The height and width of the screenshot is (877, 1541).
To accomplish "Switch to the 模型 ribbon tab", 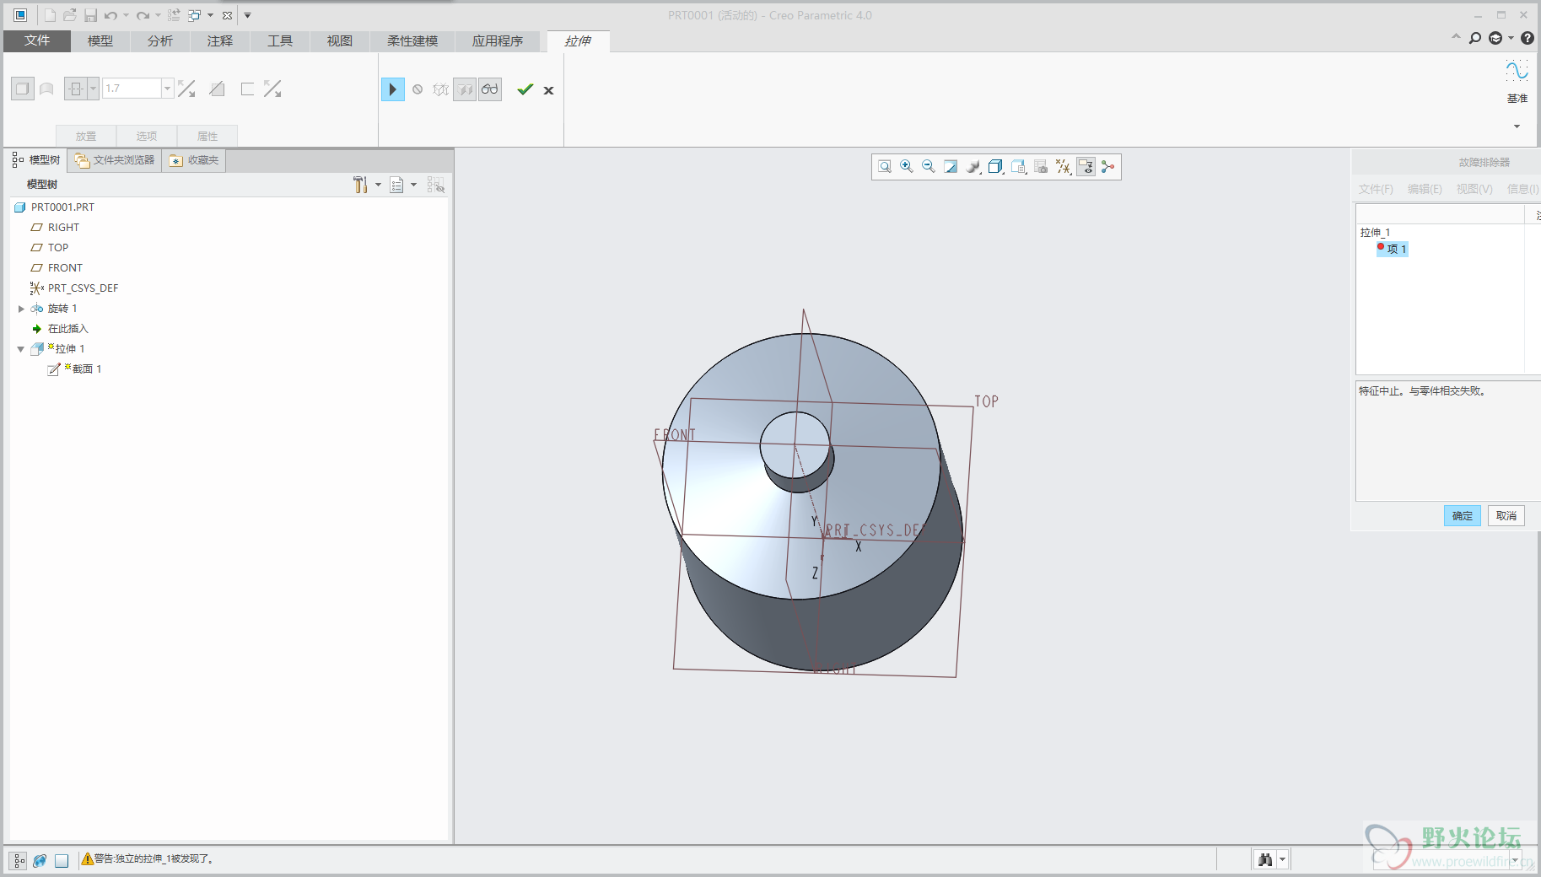I will (x=100, y=40).
